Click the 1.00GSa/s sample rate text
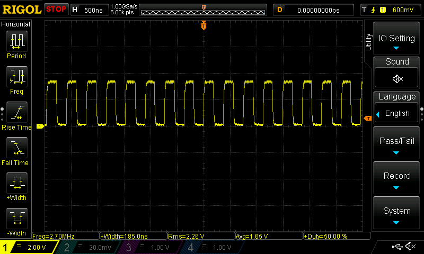 coord(124,6)
